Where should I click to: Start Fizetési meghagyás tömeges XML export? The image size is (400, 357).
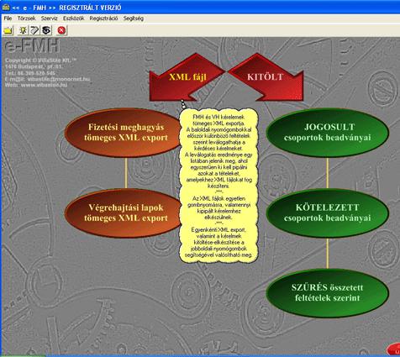124,133
